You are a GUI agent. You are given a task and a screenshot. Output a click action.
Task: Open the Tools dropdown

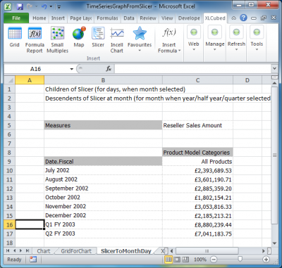pos(257,39)
